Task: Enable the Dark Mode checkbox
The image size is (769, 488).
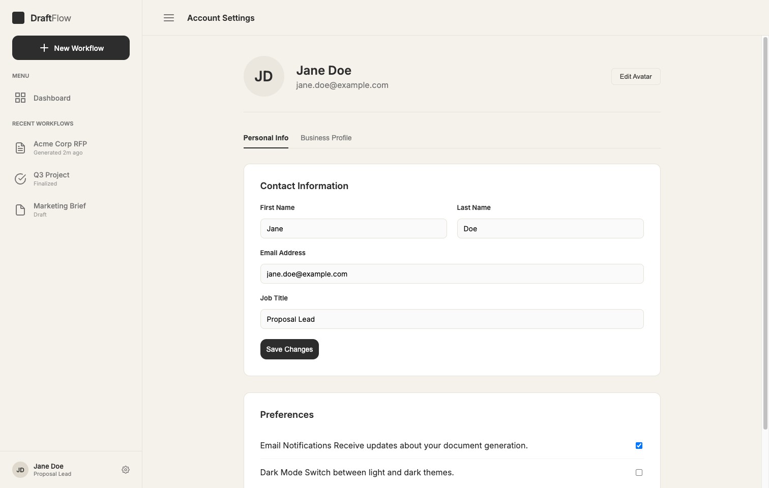Action: click(x=639, y=472)
